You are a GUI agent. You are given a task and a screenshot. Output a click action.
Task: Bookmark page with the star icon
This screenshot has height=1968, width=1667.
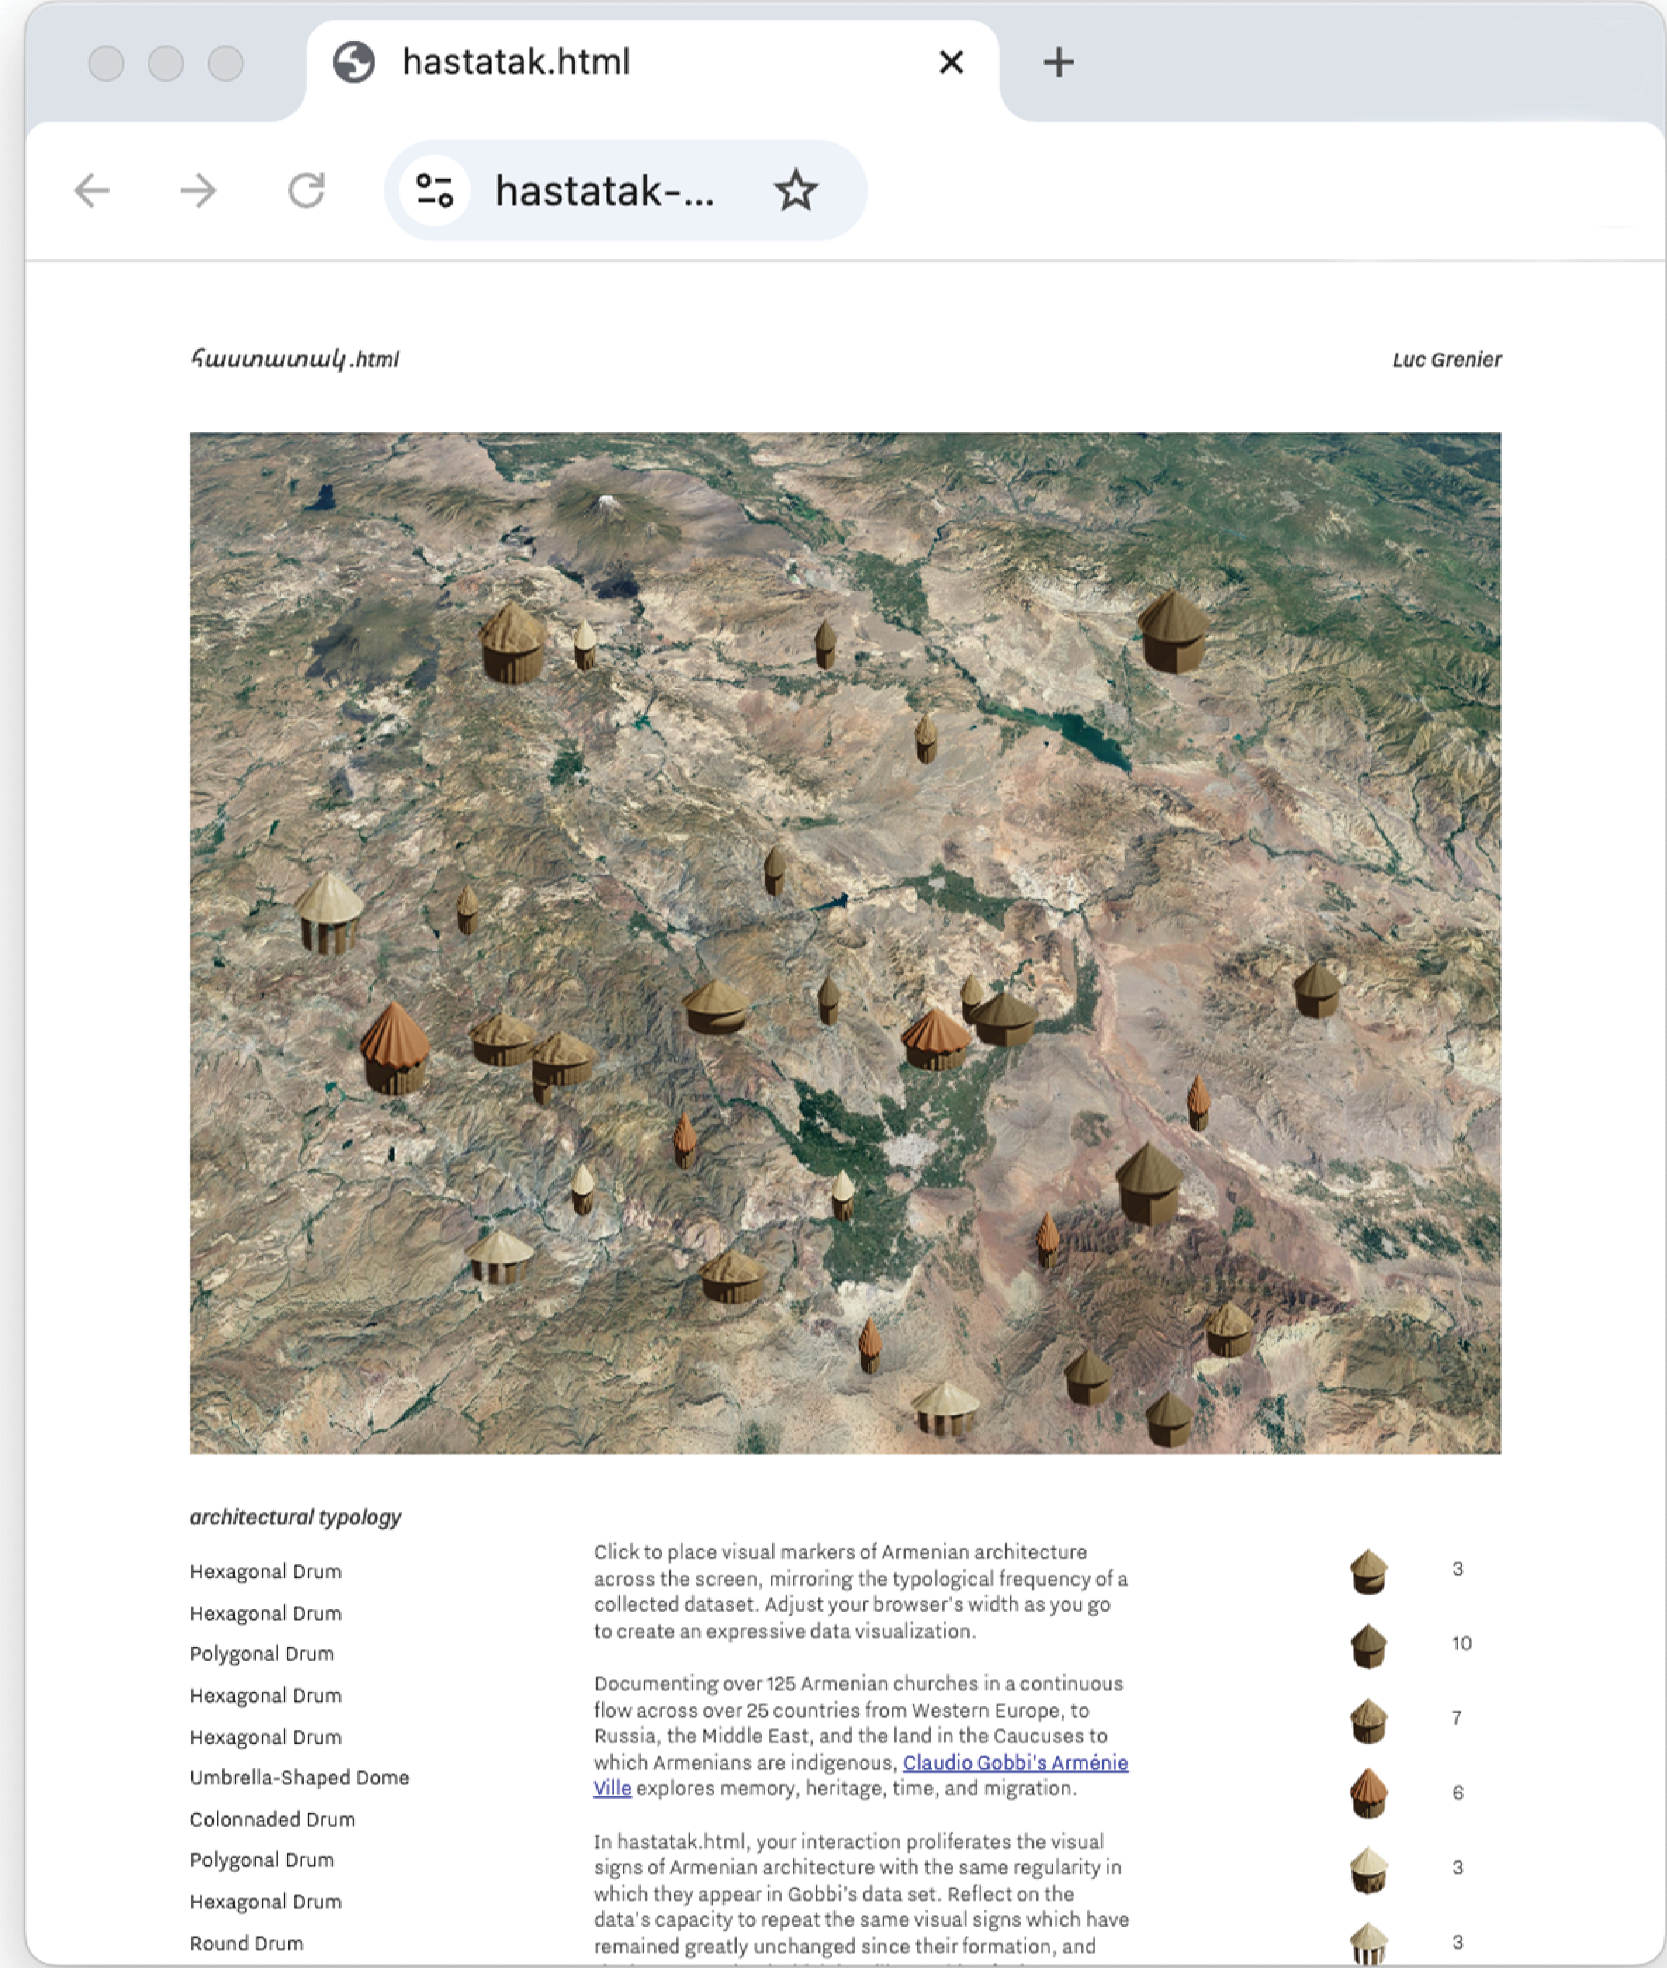(796, 191)
